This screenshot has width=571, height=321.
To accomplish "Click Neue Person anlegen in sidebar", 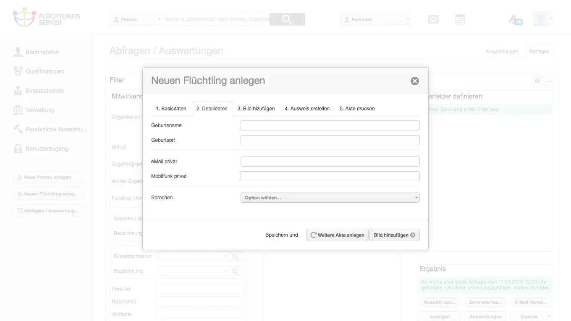I will click(48, 177).
